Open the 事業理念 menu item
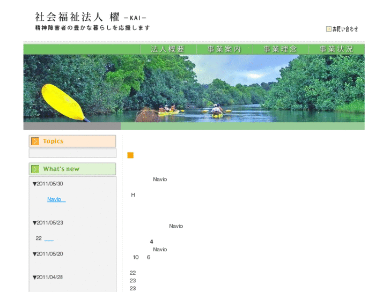390x292 pixels. (x=281, y=49)
